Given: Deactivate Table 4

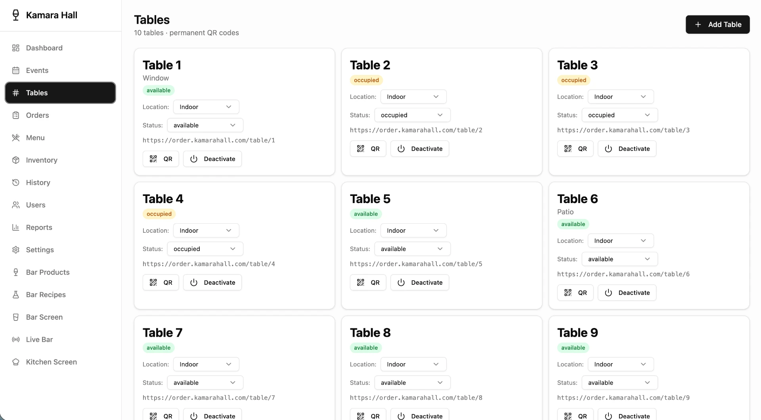Looking at the screenshot, I should (212, 283).
